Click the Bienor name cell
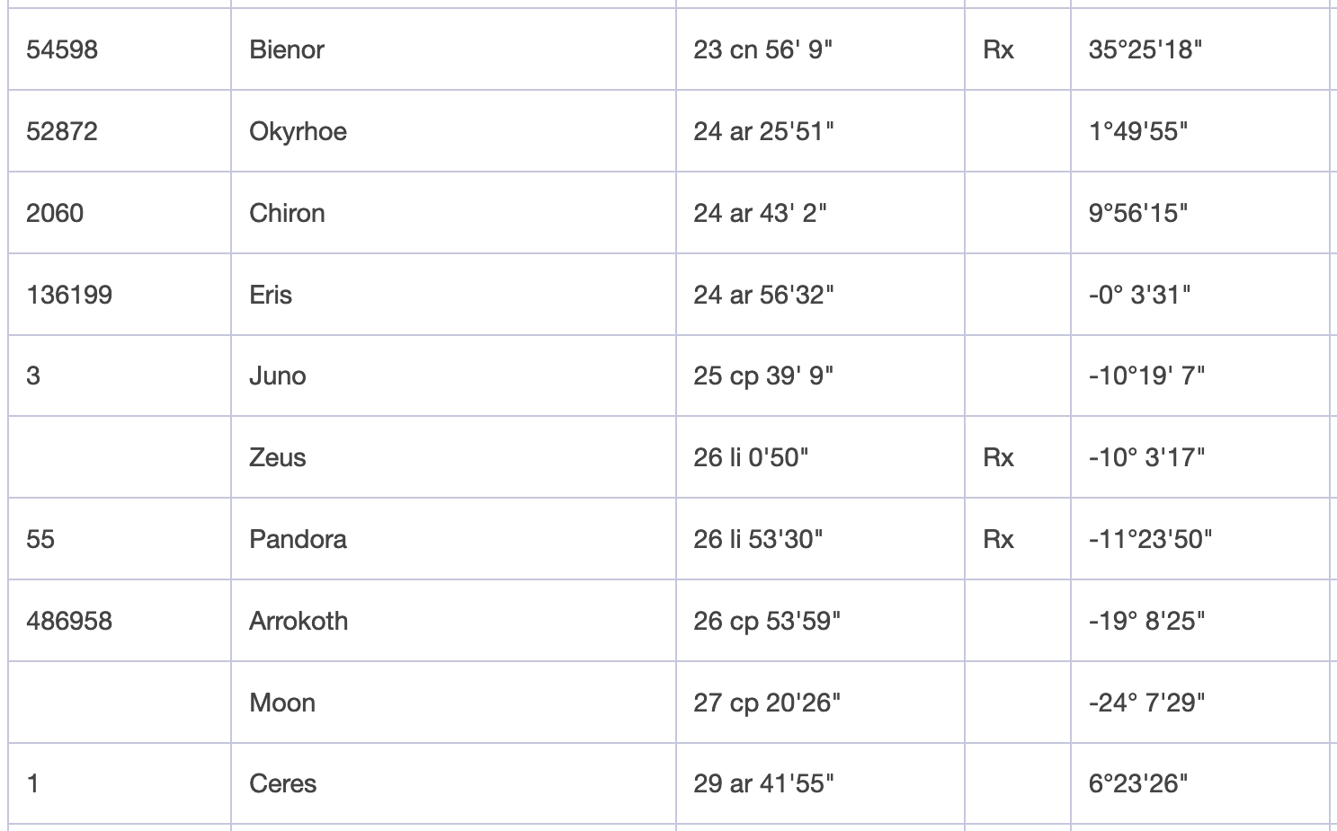 [287, 49]
